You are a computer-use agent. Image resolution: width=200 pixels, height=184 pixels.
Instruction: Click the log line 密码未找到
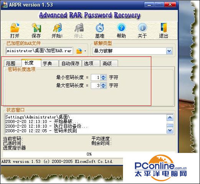(x=41, y=131)
